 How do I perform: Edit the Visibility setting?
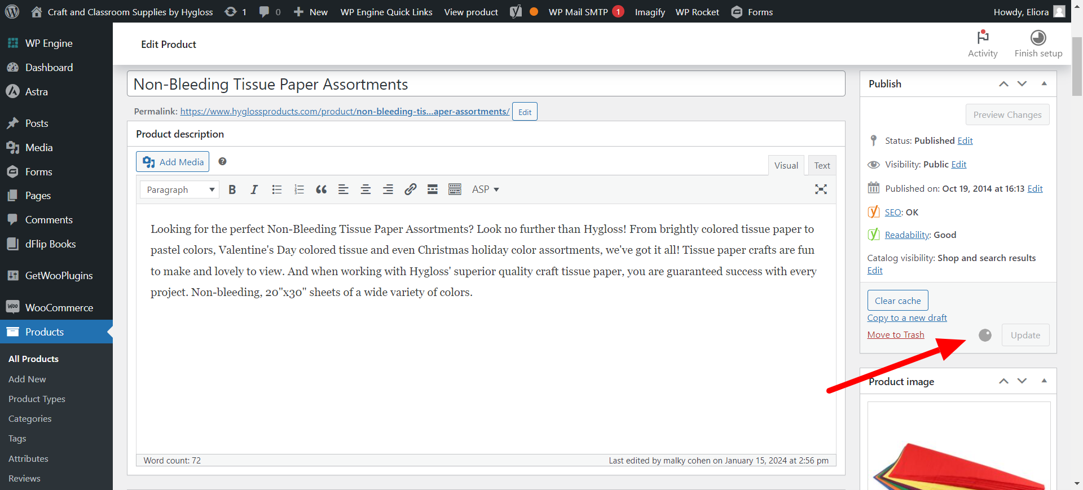click(x=959, y=164)
